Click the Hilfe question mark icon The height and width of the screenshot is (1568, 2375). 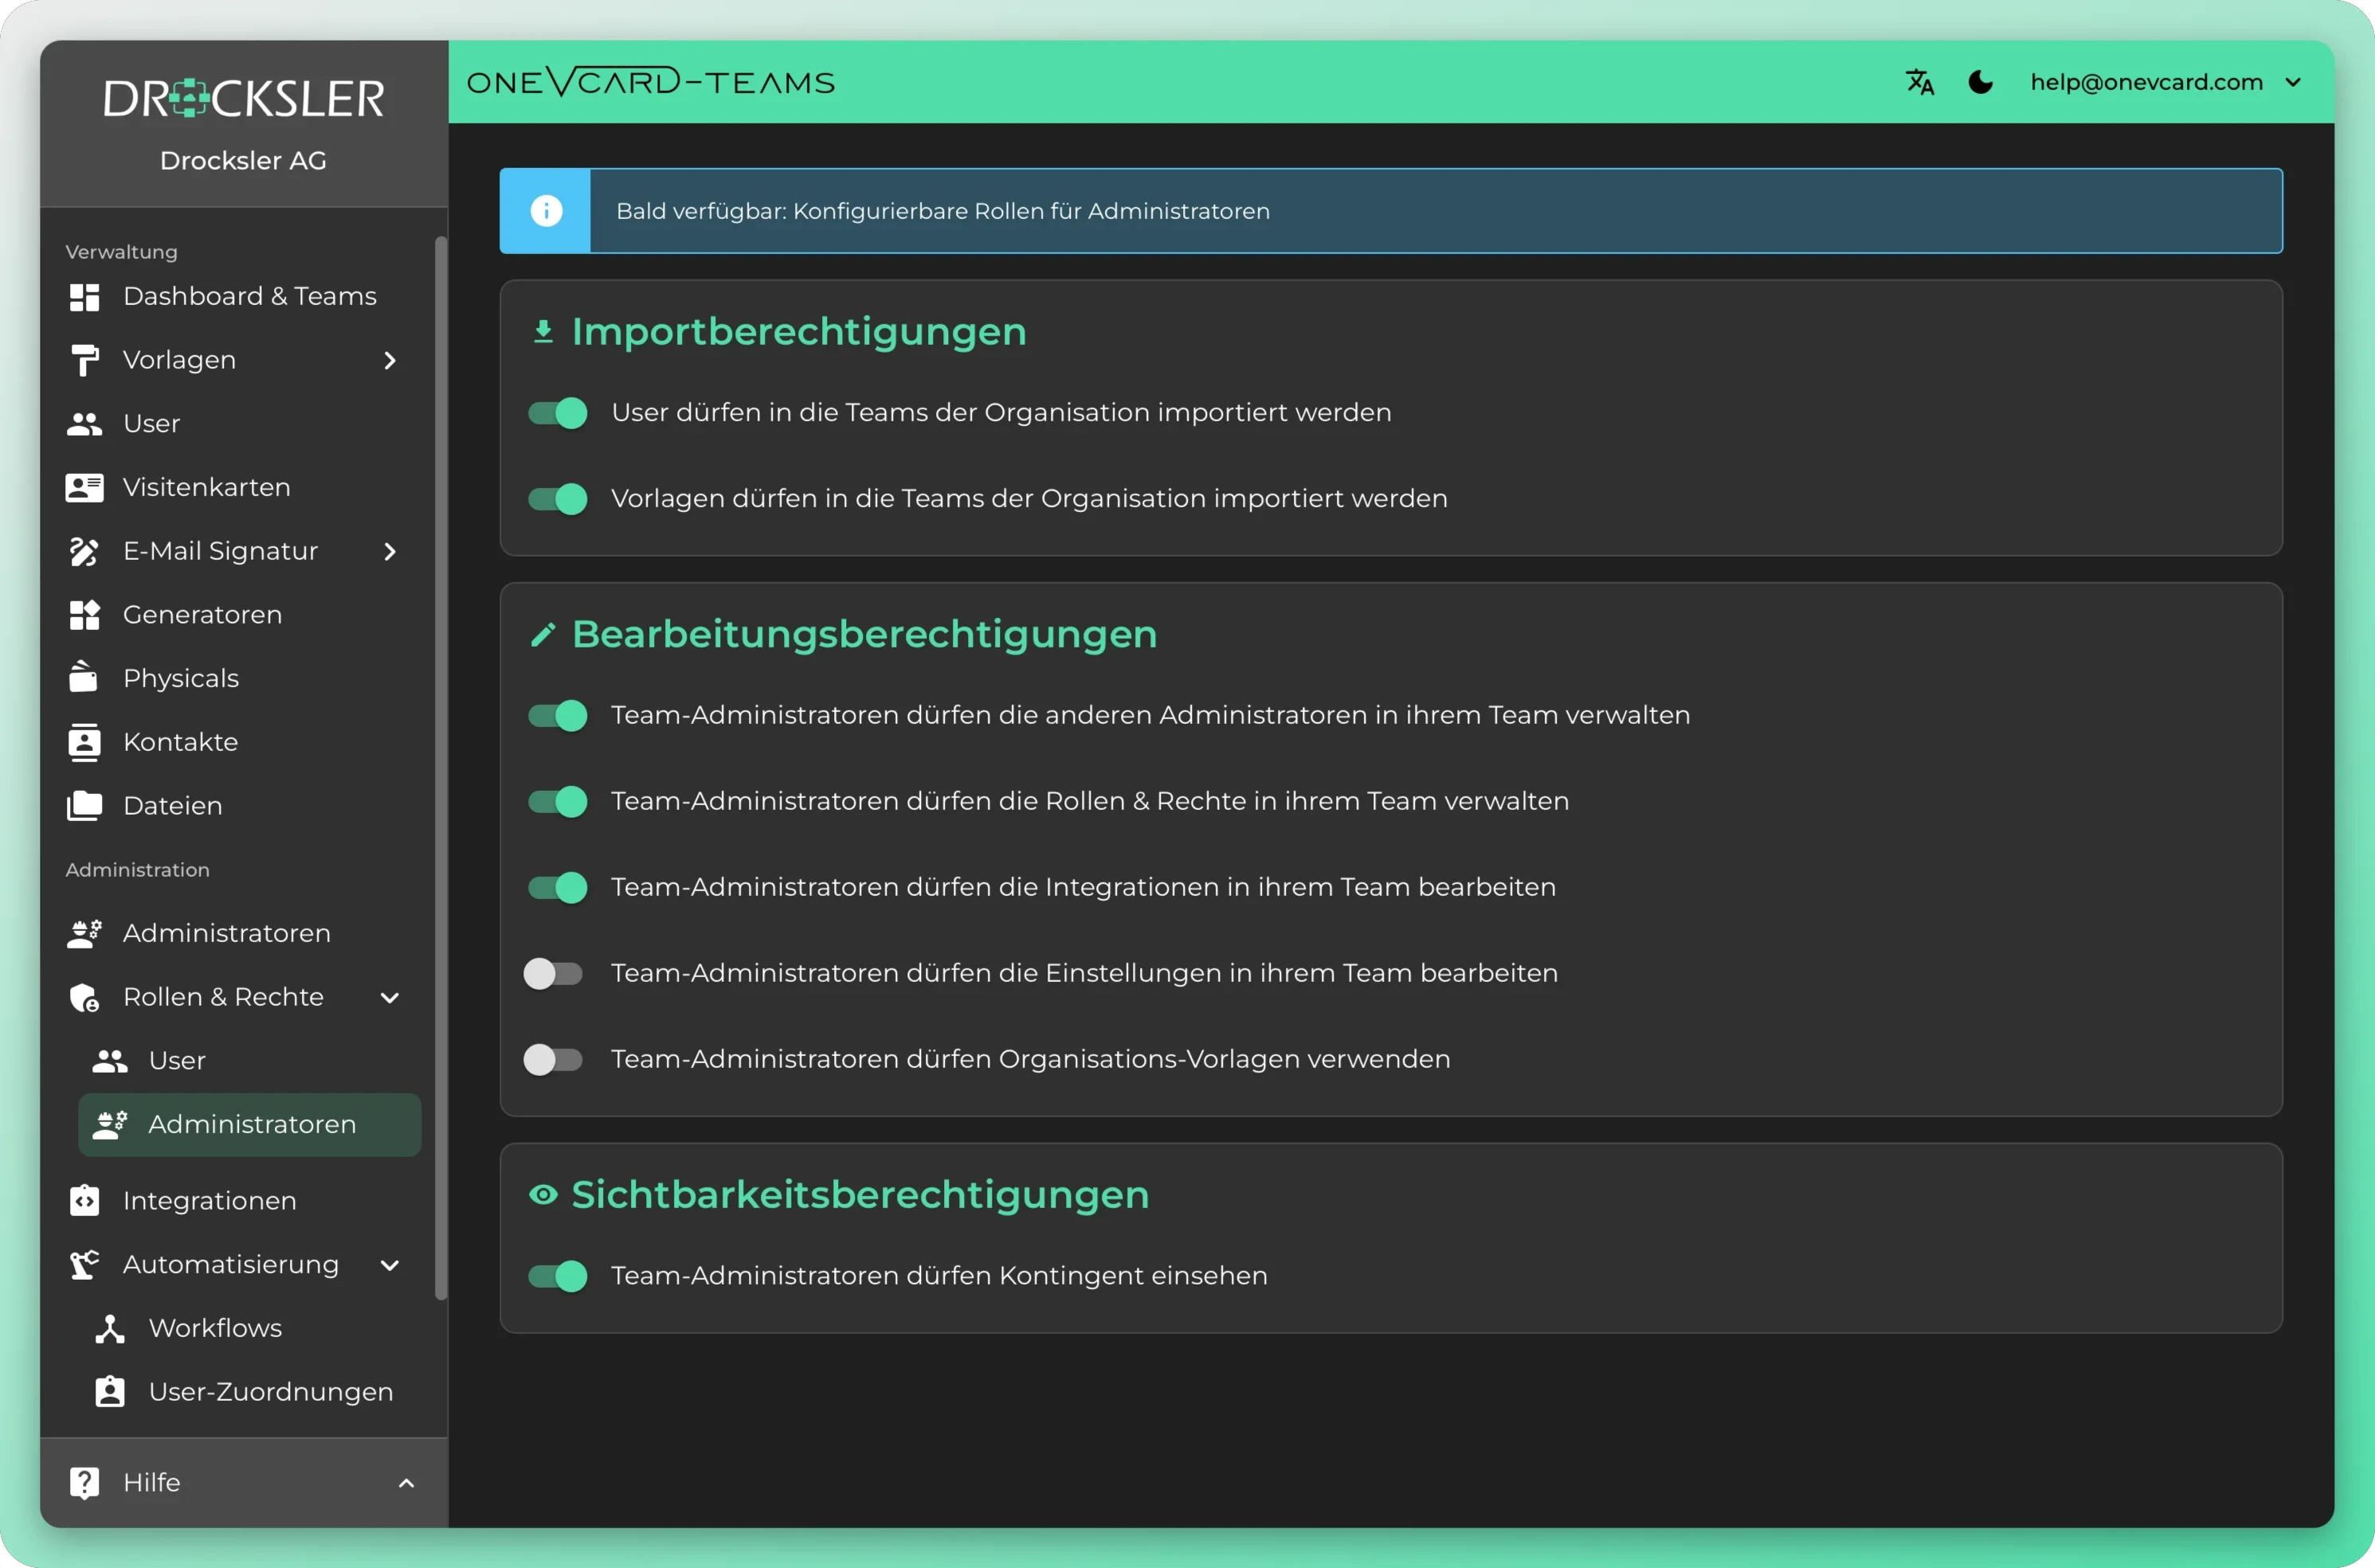(x=84, y=1483)
